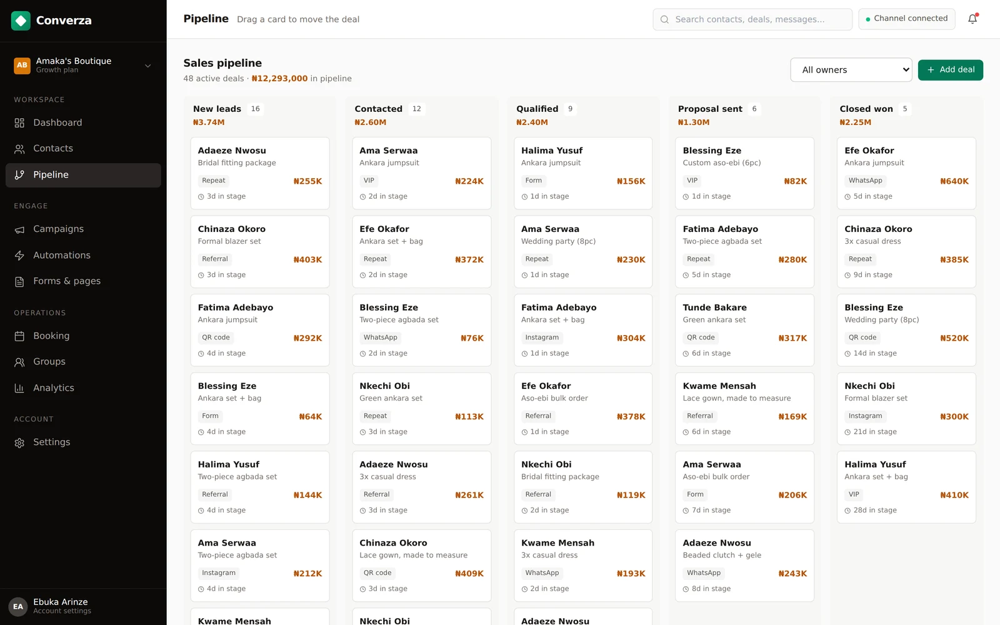The width and height of the screenshot is (1000, 625).
Task: Click the EA user avatar
Action: coord(18,606)
